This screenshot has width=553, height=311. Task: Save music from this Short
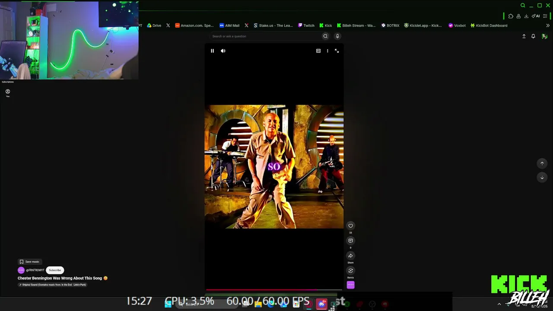click(x=29, y=262)
